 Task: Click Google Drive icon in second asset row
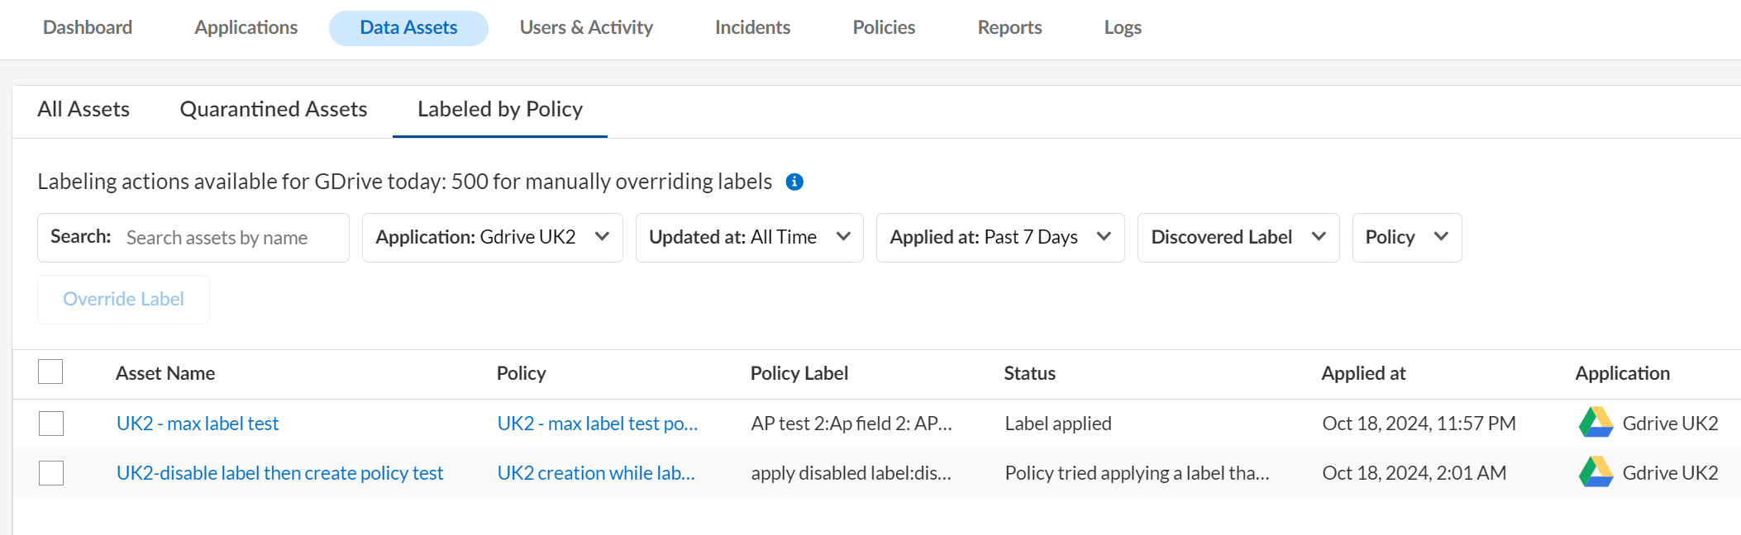point(1596,472)
